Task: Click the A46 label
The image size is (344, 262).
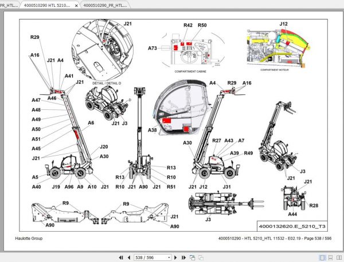Action: point(52,98)
